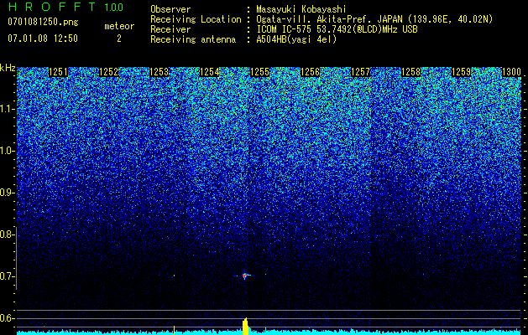Click the 1253 time marker label
The image size is (528, 335).
[159, 72]
